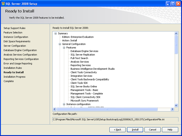Select Microsoft Sync Framework item
The height and width of the screenshot is (136, 182).
(85, 101)
